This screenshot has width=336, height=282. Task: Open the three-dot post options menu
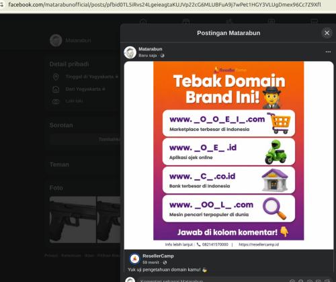328,52
